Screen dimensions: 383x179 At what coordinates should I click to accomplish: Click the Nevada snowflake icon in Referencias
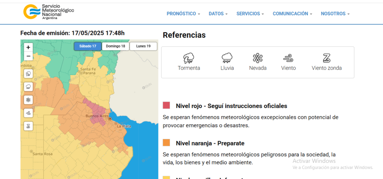coord(258,58)
